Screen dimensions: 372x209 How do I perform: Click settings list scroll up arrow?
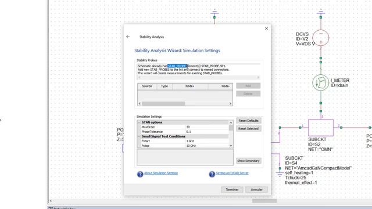coord(231,122)
